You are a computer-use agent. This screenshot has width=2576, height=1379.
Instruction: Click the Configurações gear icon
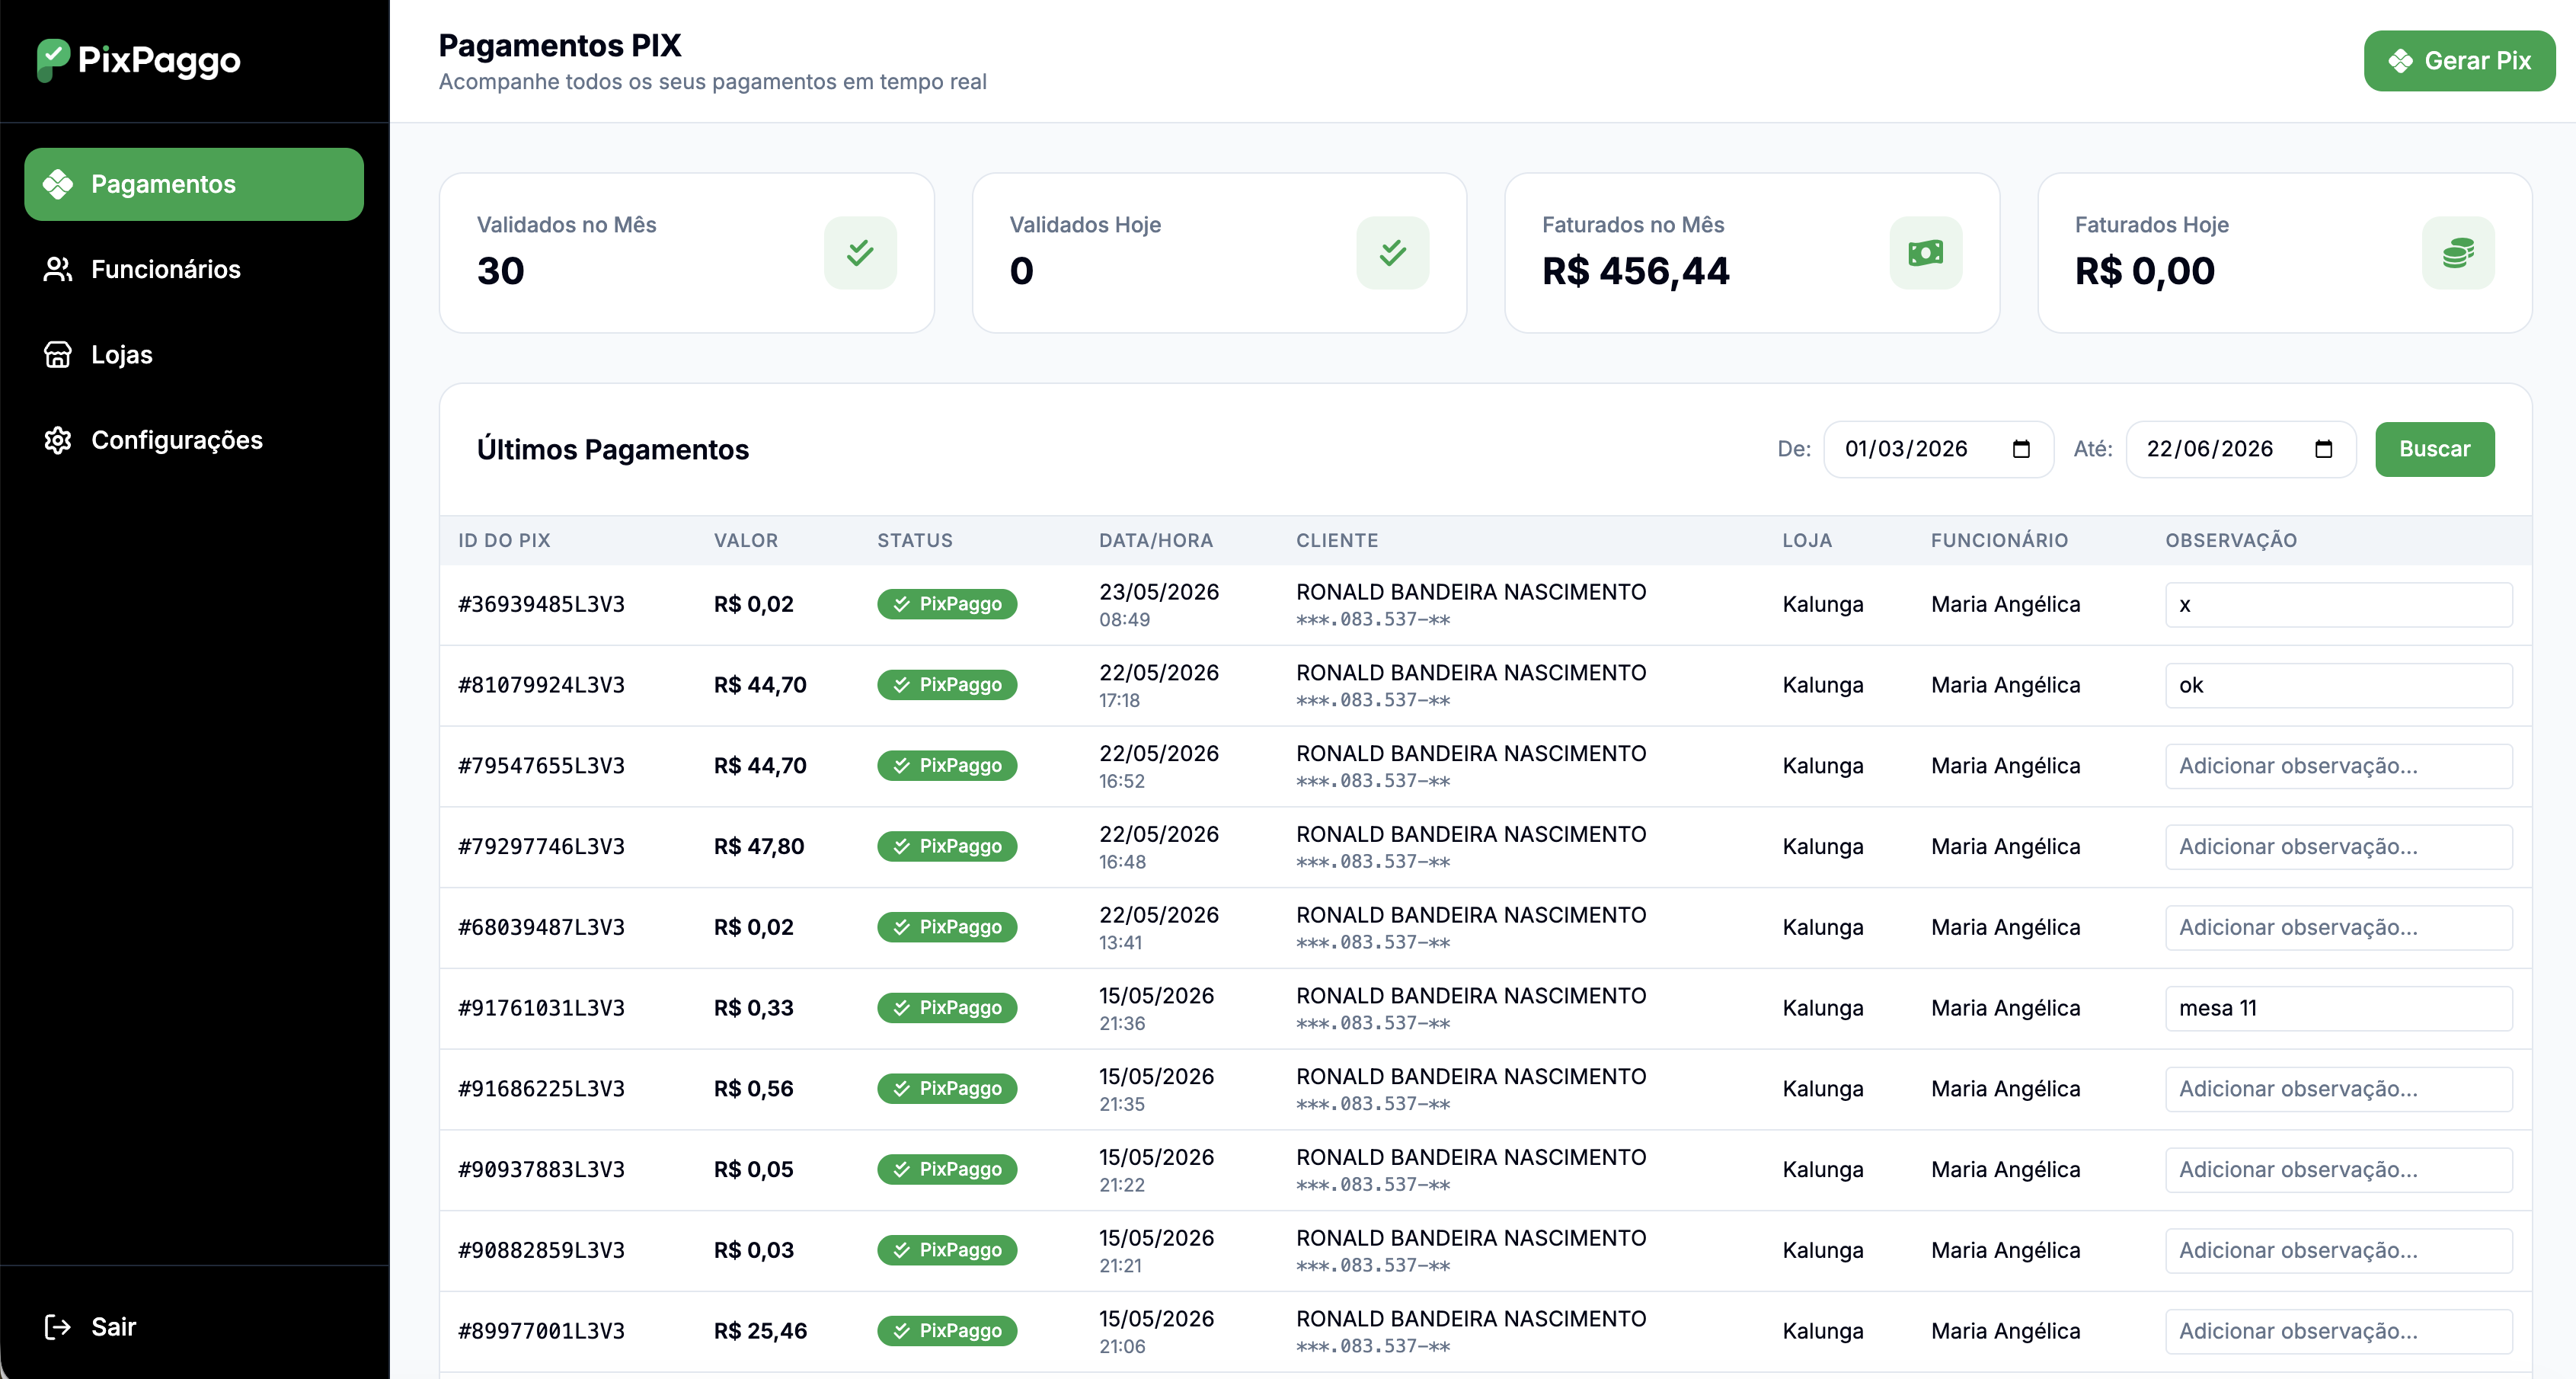tap(58, 440)
